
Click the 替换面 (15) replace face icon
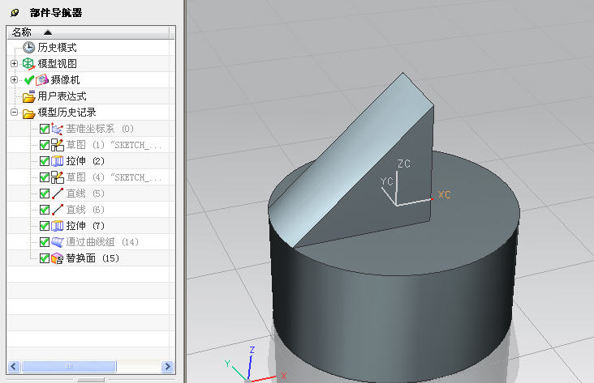coord(57,258)
